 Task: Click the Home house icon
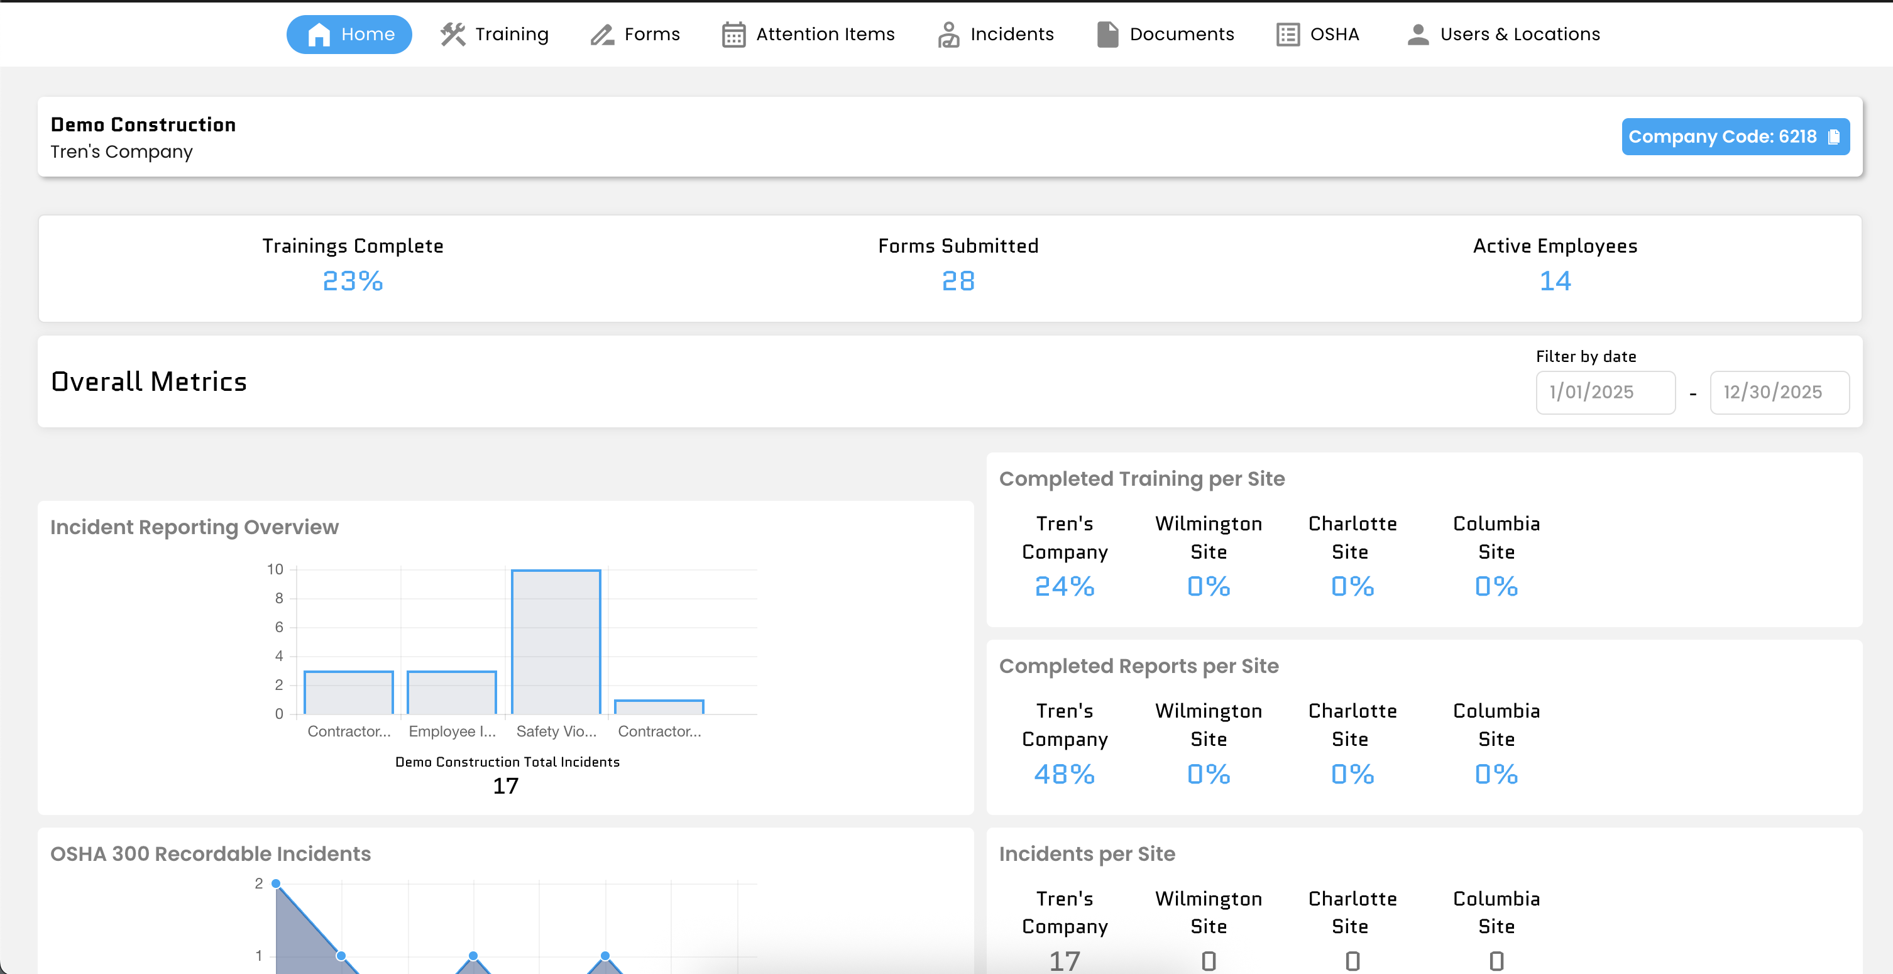pyautogui.click(x=319, y=33)
